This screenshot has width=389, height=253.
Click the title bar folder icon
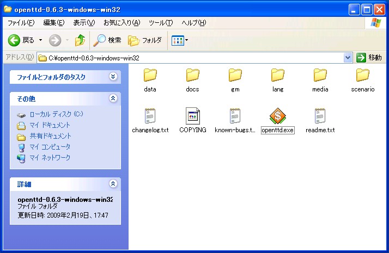click(8, 9)
